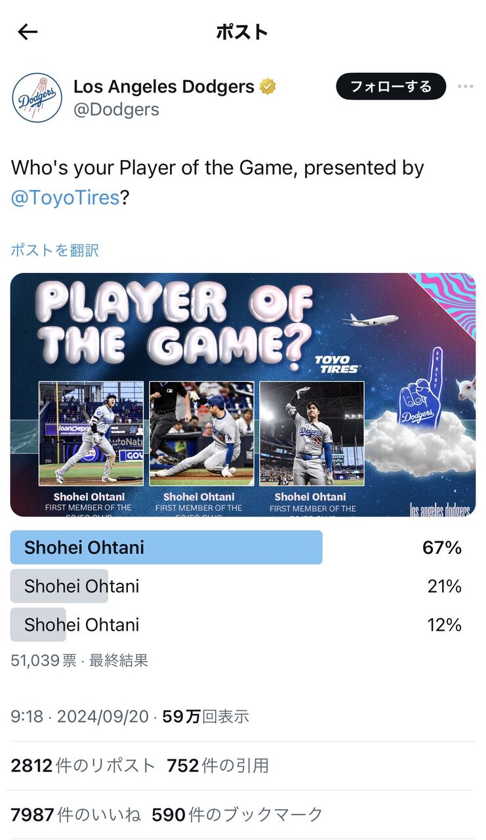This screenshot has width=486, height=840.
Task: Tap the Dodgers profile avatar logo
Action: coord(37,98)
